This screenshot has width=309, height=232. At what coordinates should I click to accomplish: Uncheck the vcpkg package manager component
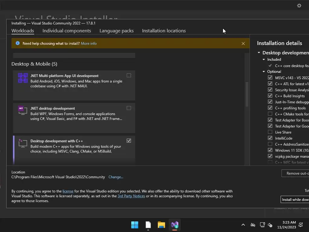coord(270,156)
